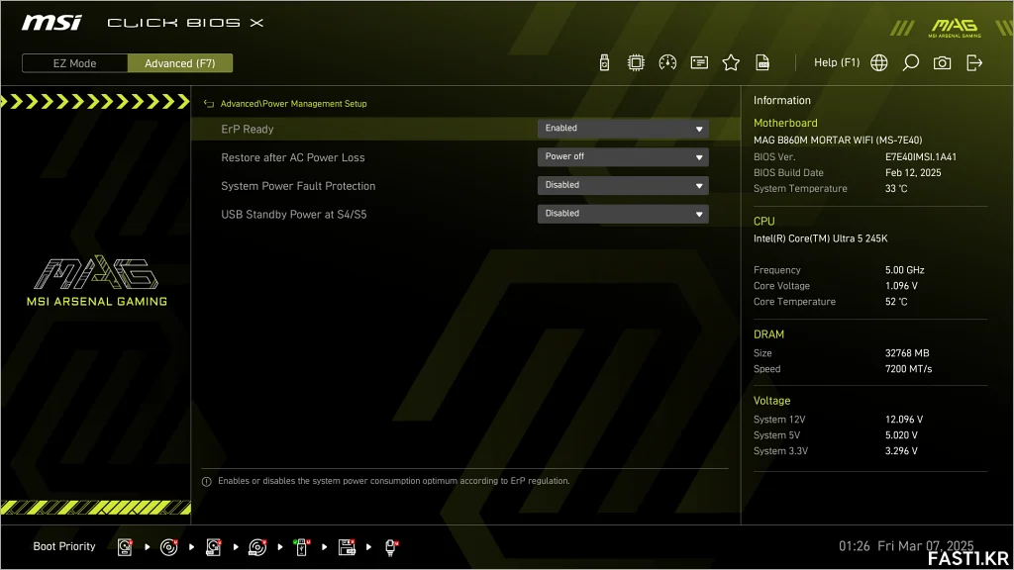This screenshot has width=1014, height=570.
Task: Select USB Standby Power at S4/S5 label
Action: coord(293,215)
